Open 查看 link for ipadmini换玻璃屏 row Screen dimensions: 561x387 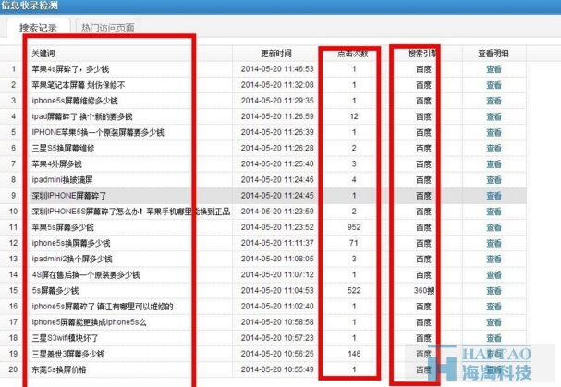pos(494,180)
